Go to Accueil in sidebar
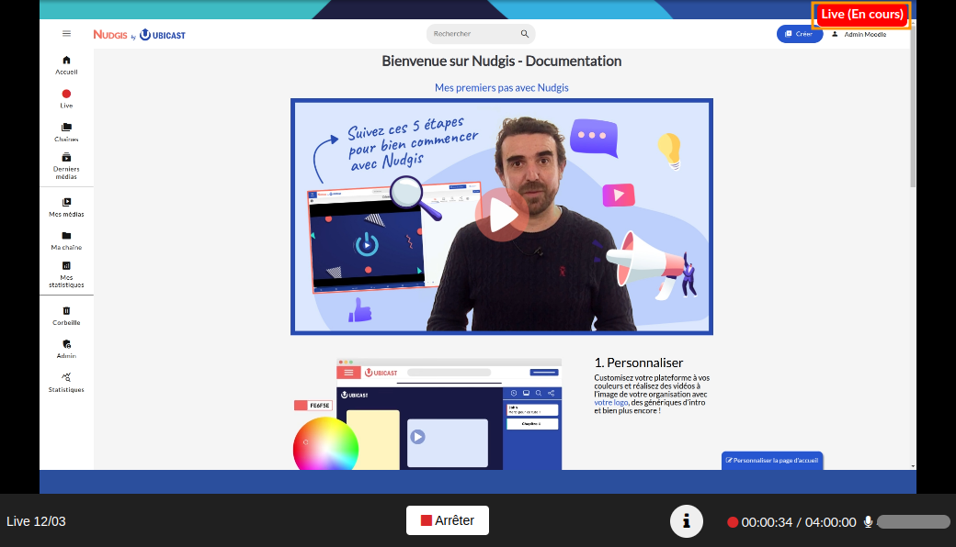Image resolution: width=956 pixels, height=547 pixels. [66, 64]
